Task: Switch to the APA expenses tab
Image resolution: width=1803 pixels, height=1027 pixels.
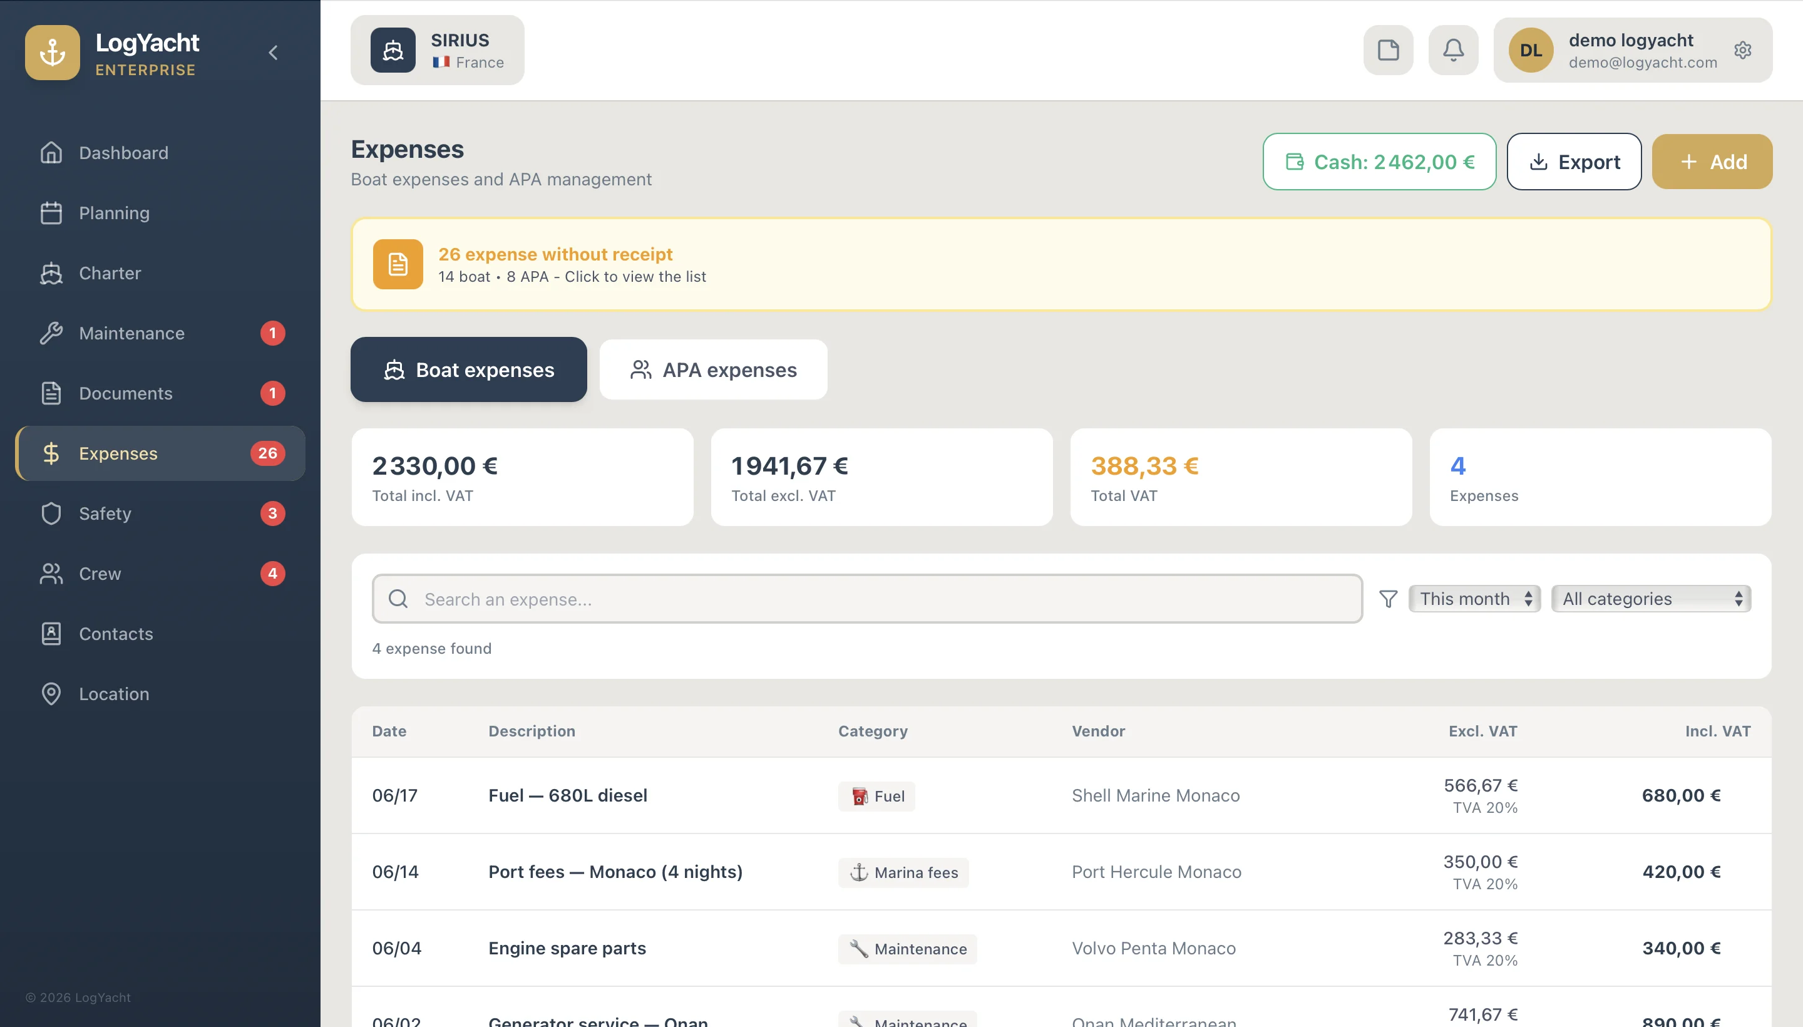Action: tap(714, 369)
